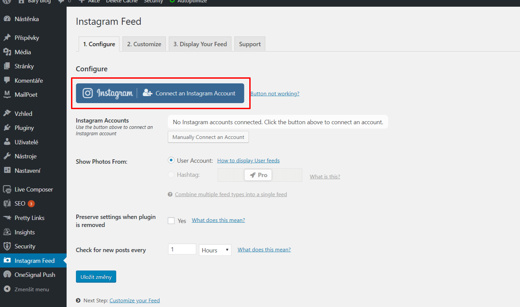This screenshot has width=520, height=307.
Task: Click the Autoptimize green status icon
Action: point(172,1)
